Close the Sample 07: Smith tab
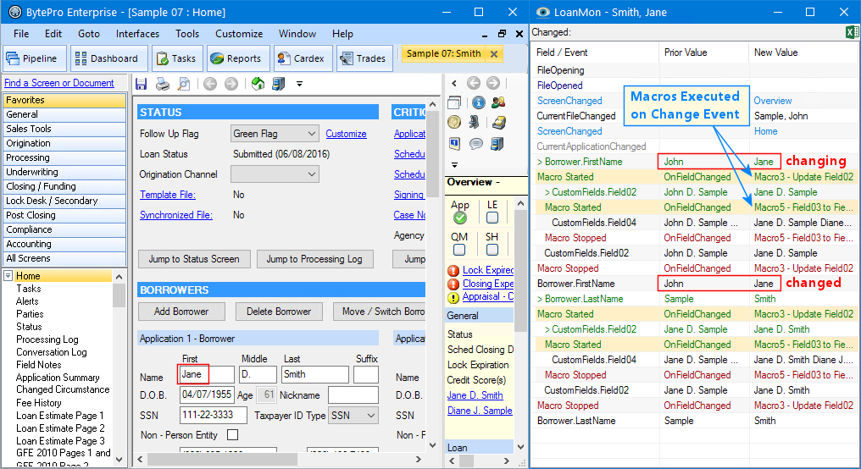Screen dimensions: 861x469 pos(494,53)
